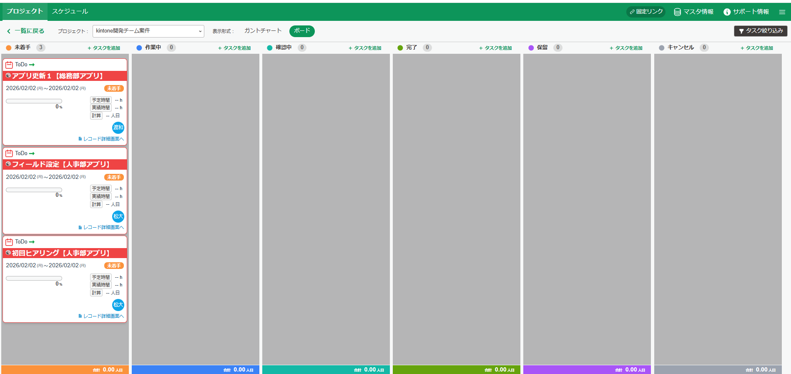Click 松大 assignee avatar on フィールド設定 card
The width and height of the screenshot is (791, 374).
tap(118, 216)
